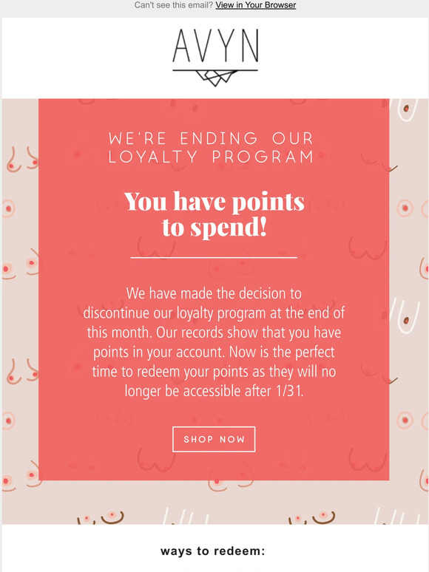Click the SHOP NOW button
Viewport: 429px width, 572px height.
pyautogui.click(x=214, y=439)
